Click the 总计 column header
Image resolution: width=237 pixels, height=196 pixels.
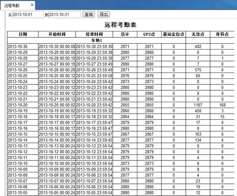pos(125,35)
